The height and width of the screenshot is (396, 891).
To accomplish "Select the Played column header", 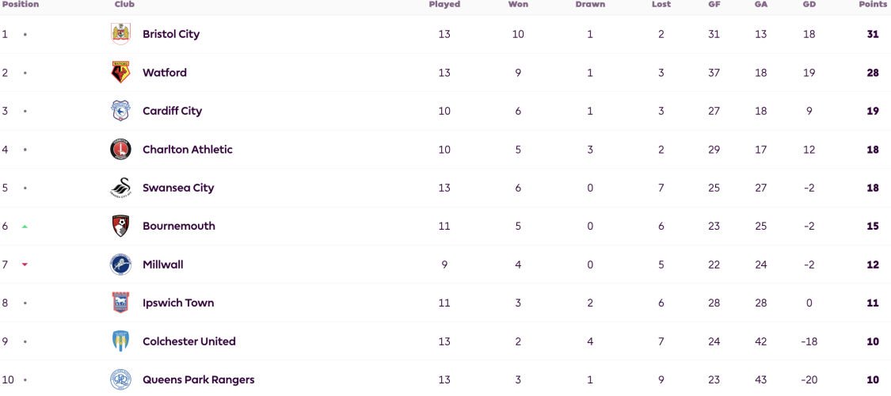I will tap(444, 5).
